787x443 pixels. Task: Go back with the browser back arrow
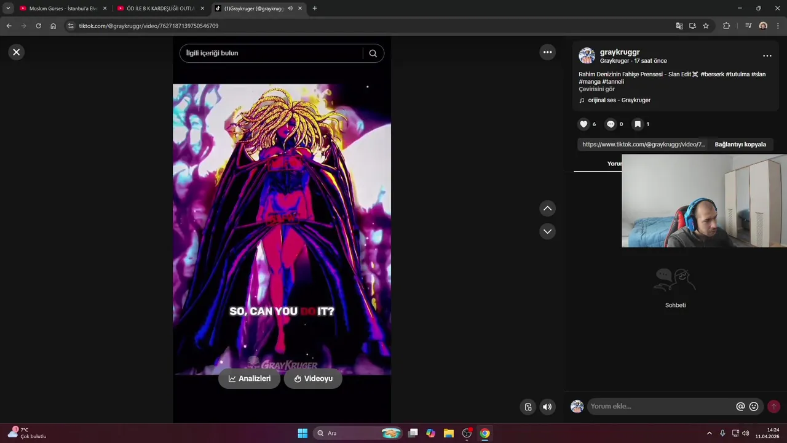point(9,26)
